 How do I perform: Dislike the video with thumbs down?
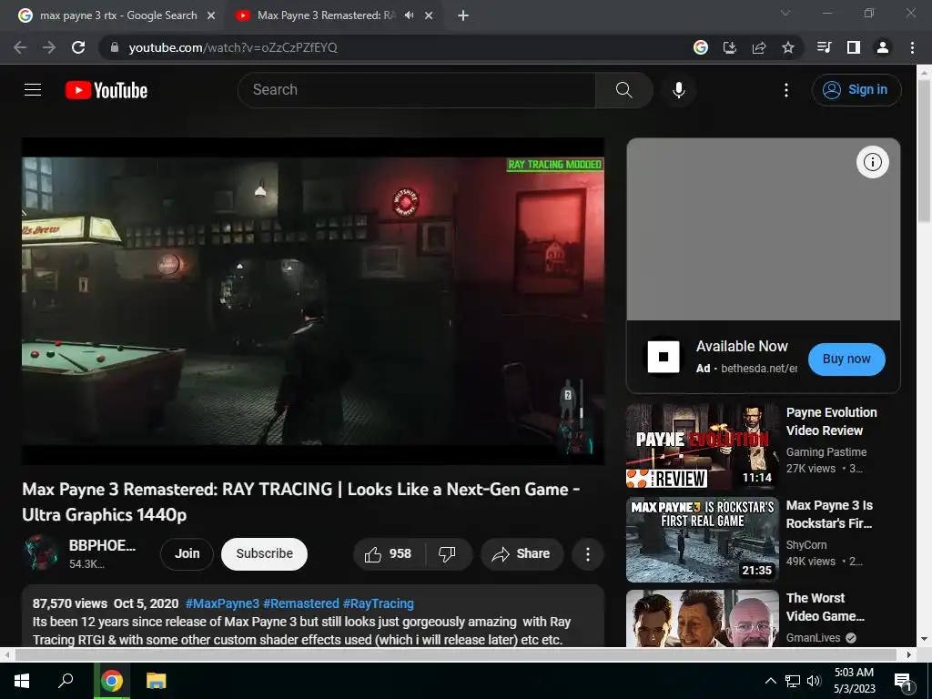click(448, 554)
